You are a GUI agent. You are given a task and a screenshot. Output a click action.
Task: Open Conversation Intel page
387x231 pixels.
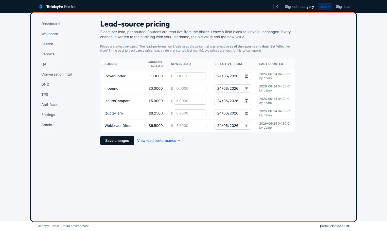pyautogui.click(x=57, y=74)
